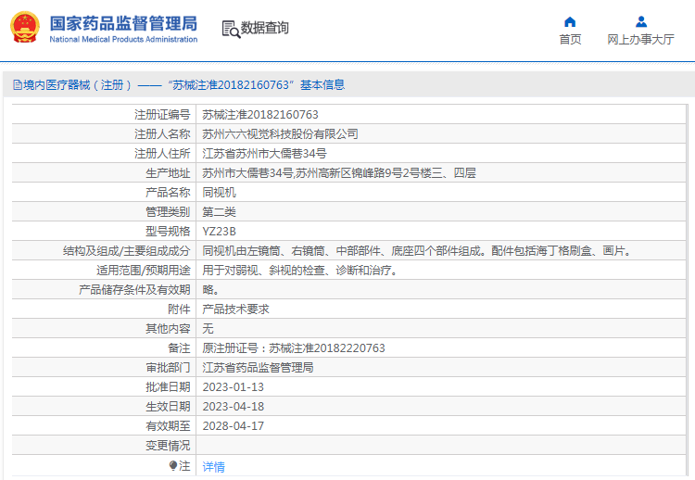
Task: Click the document icon before 境内医疗器械
Action: pyautogui.click(x=17, y=85)
